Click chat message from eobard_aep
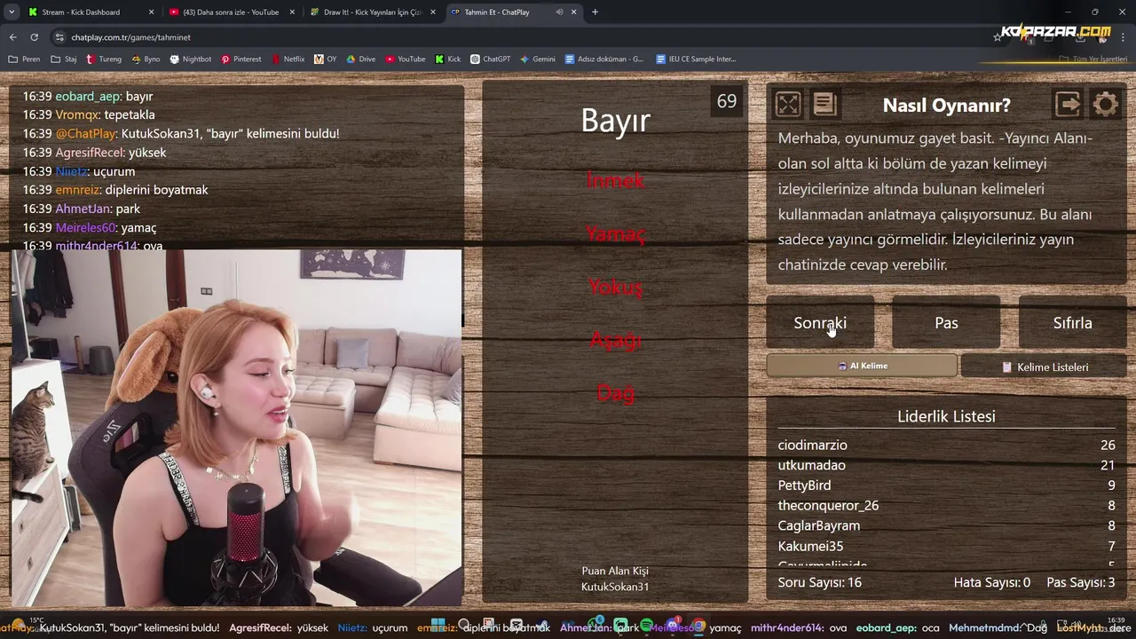 coord(88,96)
